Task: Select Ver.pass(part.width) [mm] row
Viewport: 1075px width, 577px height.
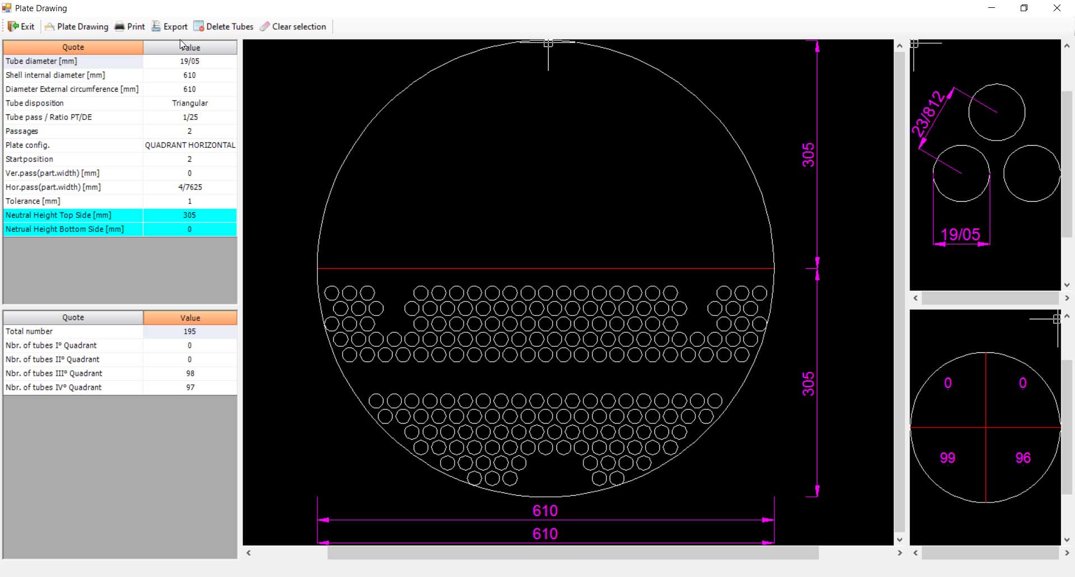Action: pos(120,173)
